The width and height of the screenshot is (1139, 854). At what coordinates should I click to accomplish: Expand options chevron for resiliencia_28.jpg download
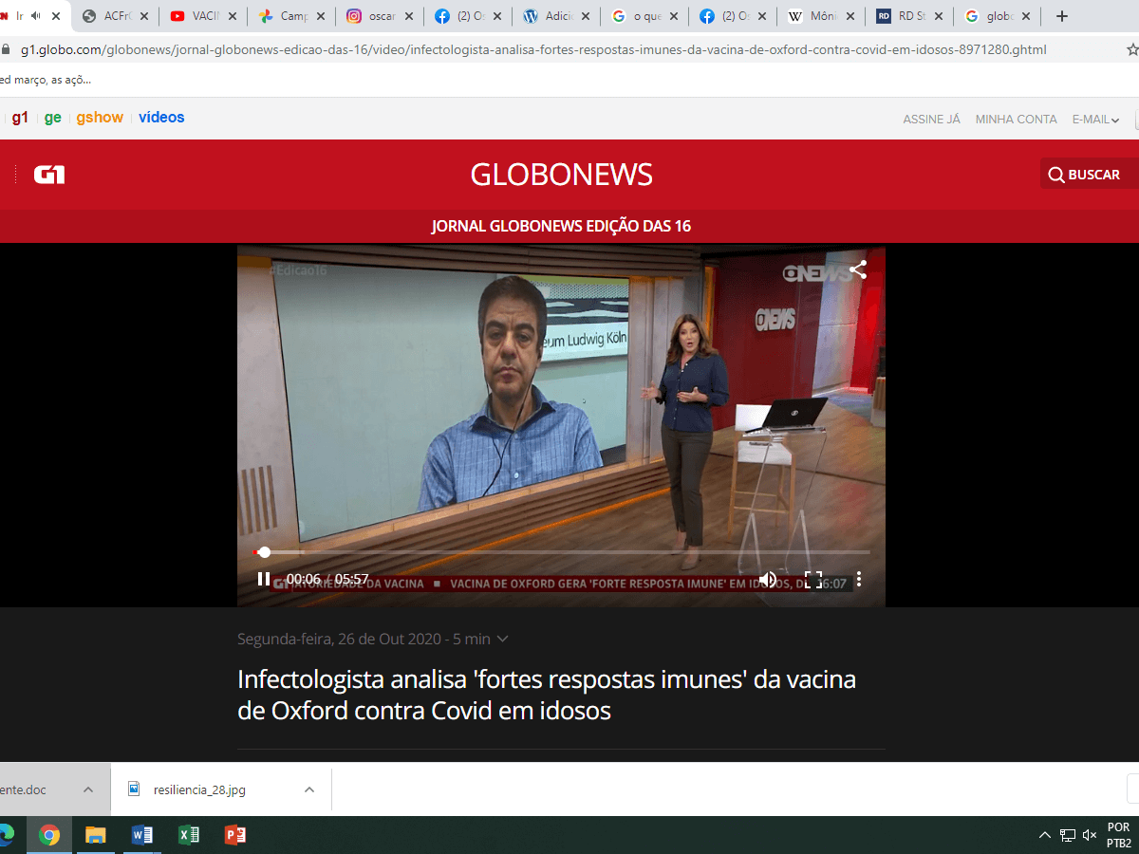309,789
